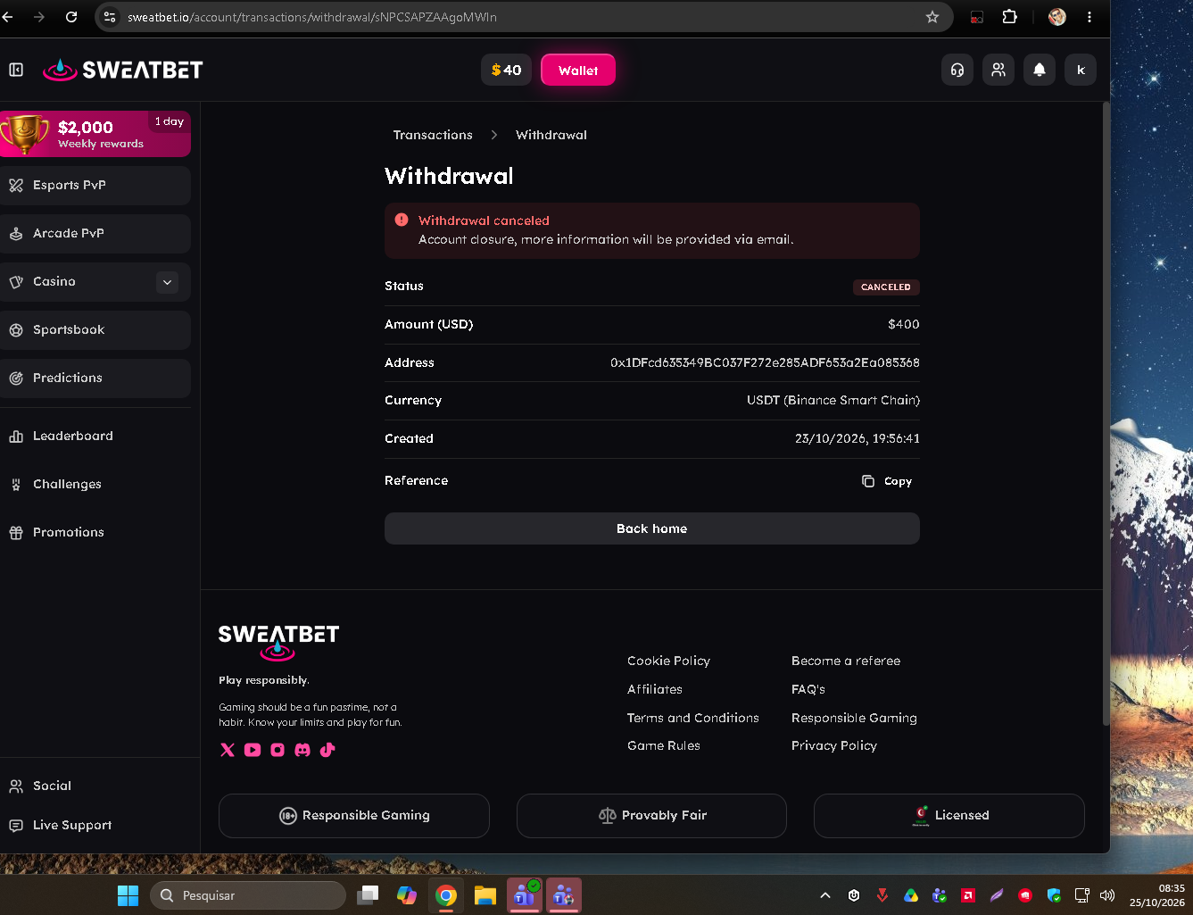This screenshot has height=915, width=1193.
Task: Show hidden system tray icons
Action: tap(825, 895)
